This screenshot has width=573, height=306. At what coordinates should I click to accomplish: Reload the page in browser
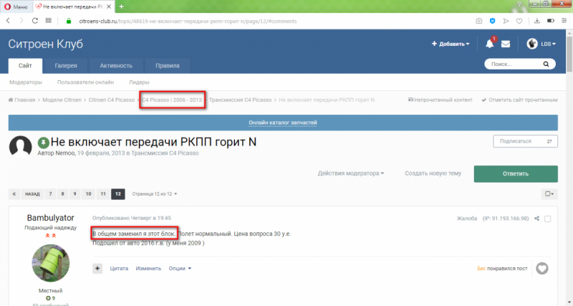(x=48, y=21)
